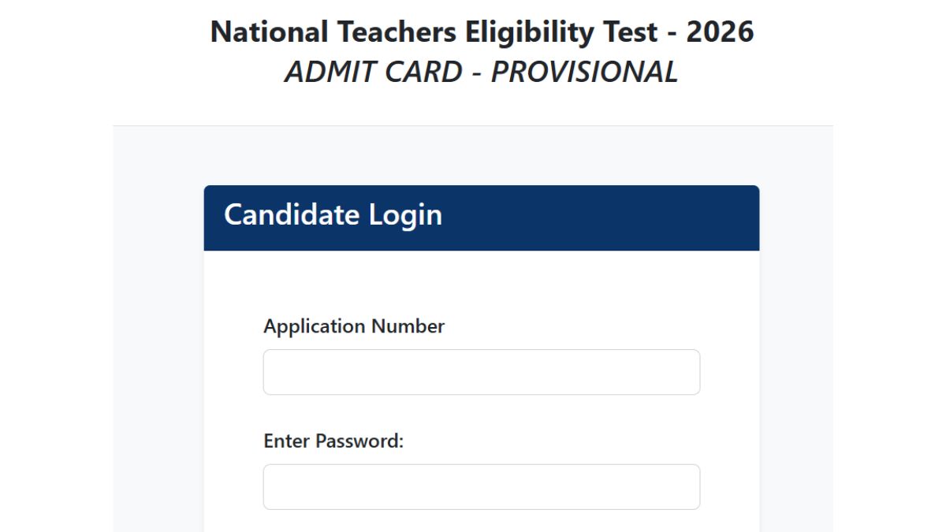This screenshot has height=532, width=946.
Task: Click the word Application in field label
Action: [315, 326]
